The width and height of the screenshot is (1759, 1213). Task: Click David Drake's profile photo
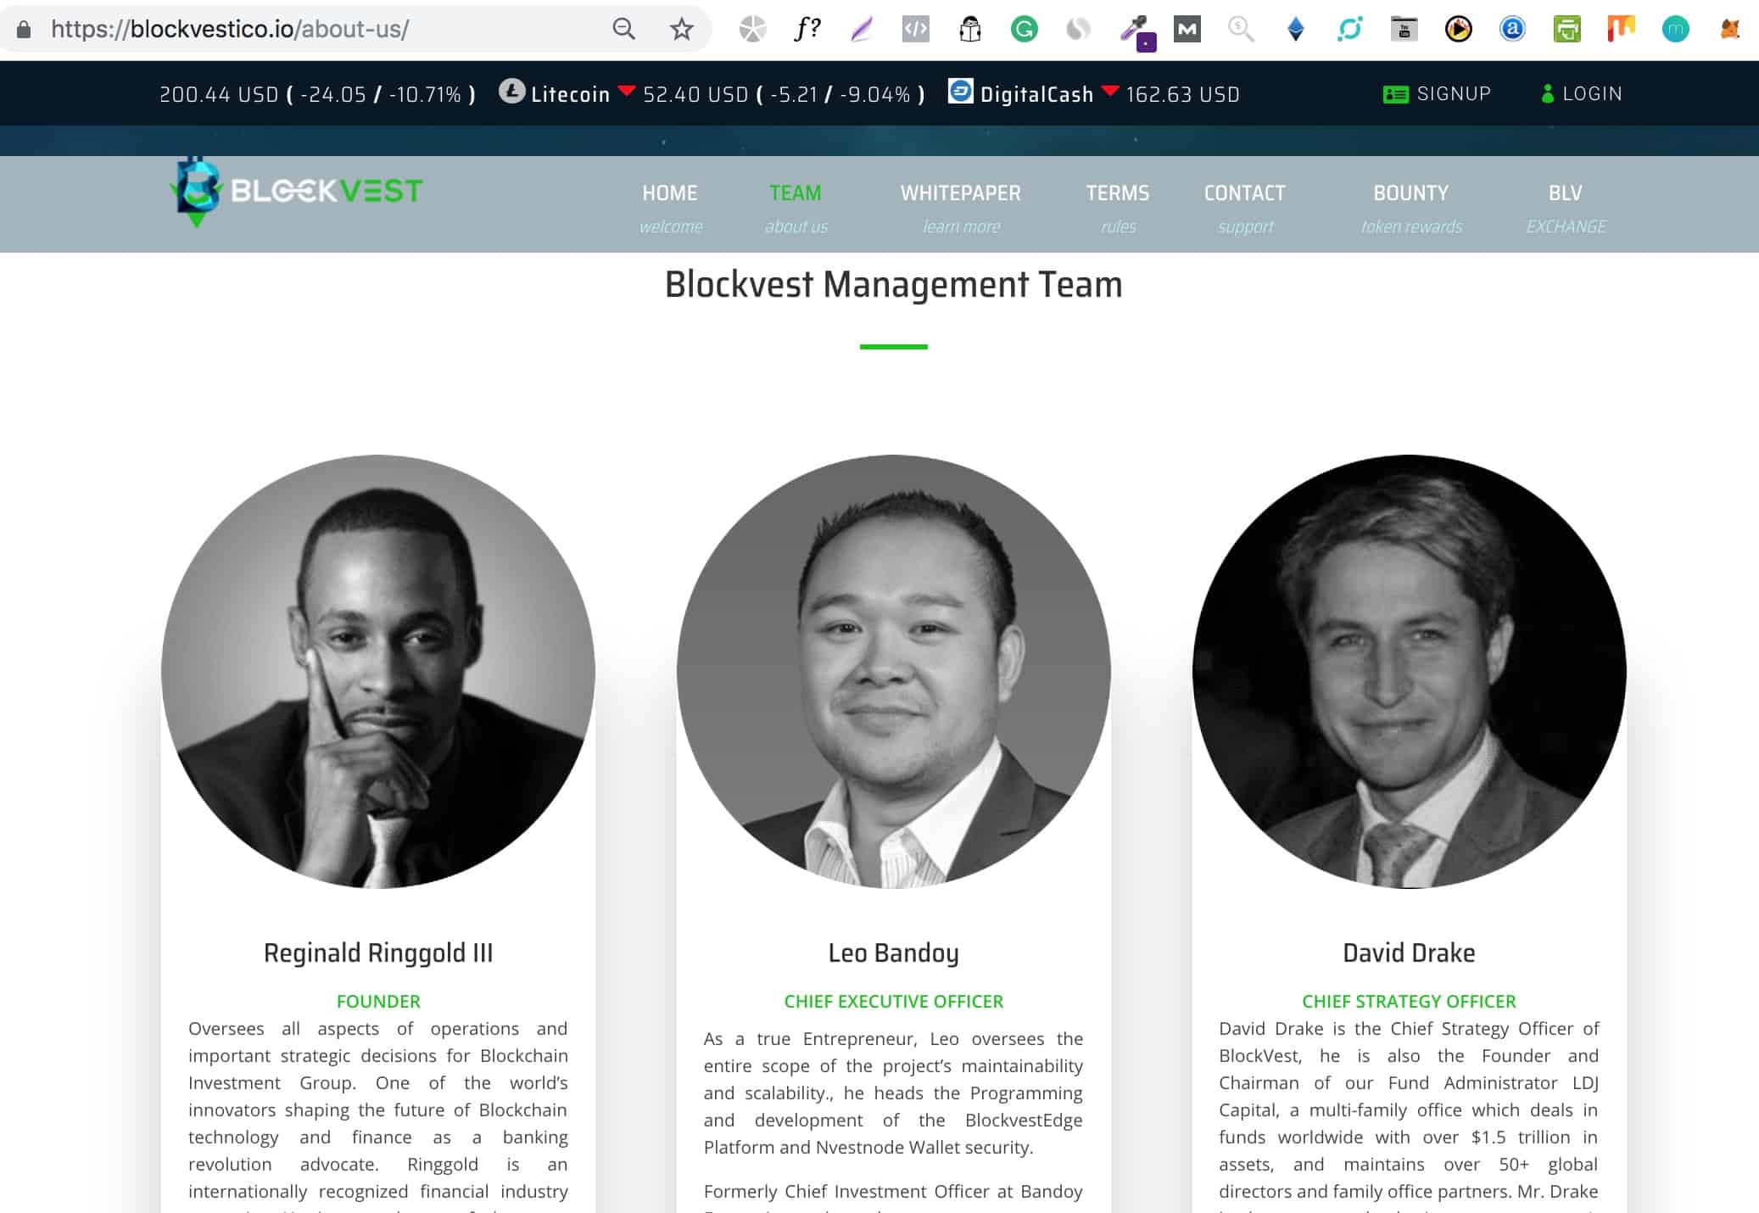[x=1409, y=672]
